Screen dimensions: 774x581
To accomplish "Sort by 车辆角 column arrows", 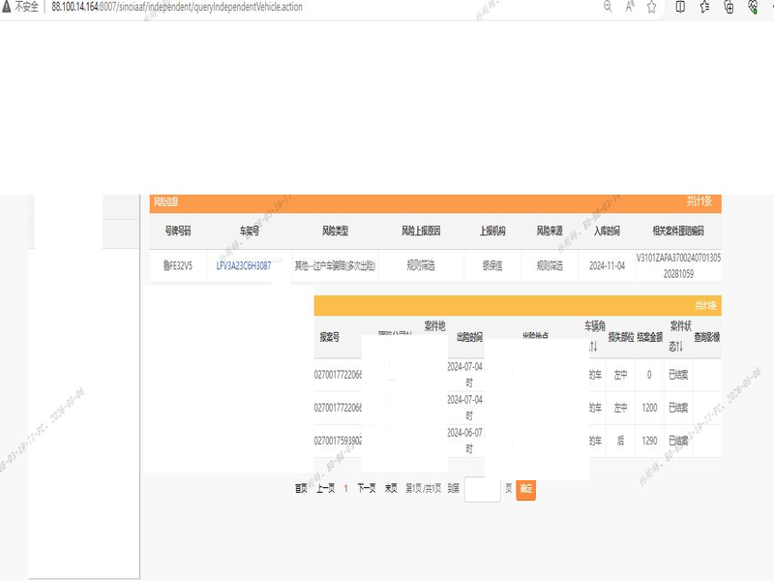I will (593, 347).
